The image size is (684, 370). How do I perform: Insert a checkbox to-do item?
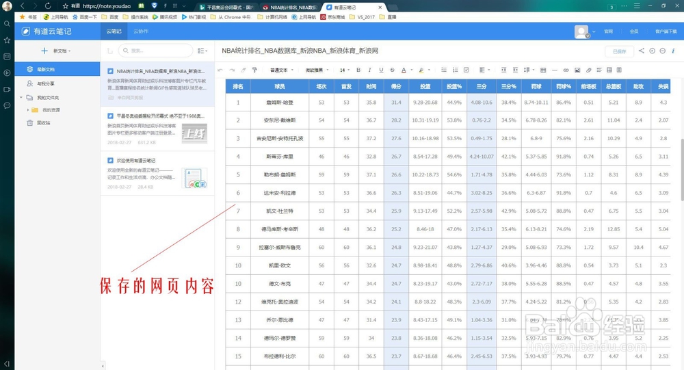point(466,70)
